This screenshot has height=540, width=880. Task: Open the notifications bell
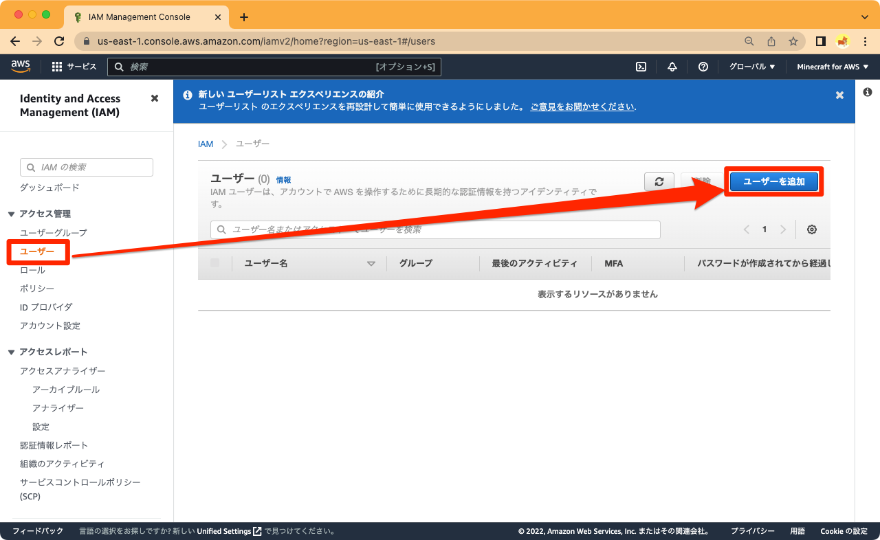pyautogui.click(x=672, y=66)
